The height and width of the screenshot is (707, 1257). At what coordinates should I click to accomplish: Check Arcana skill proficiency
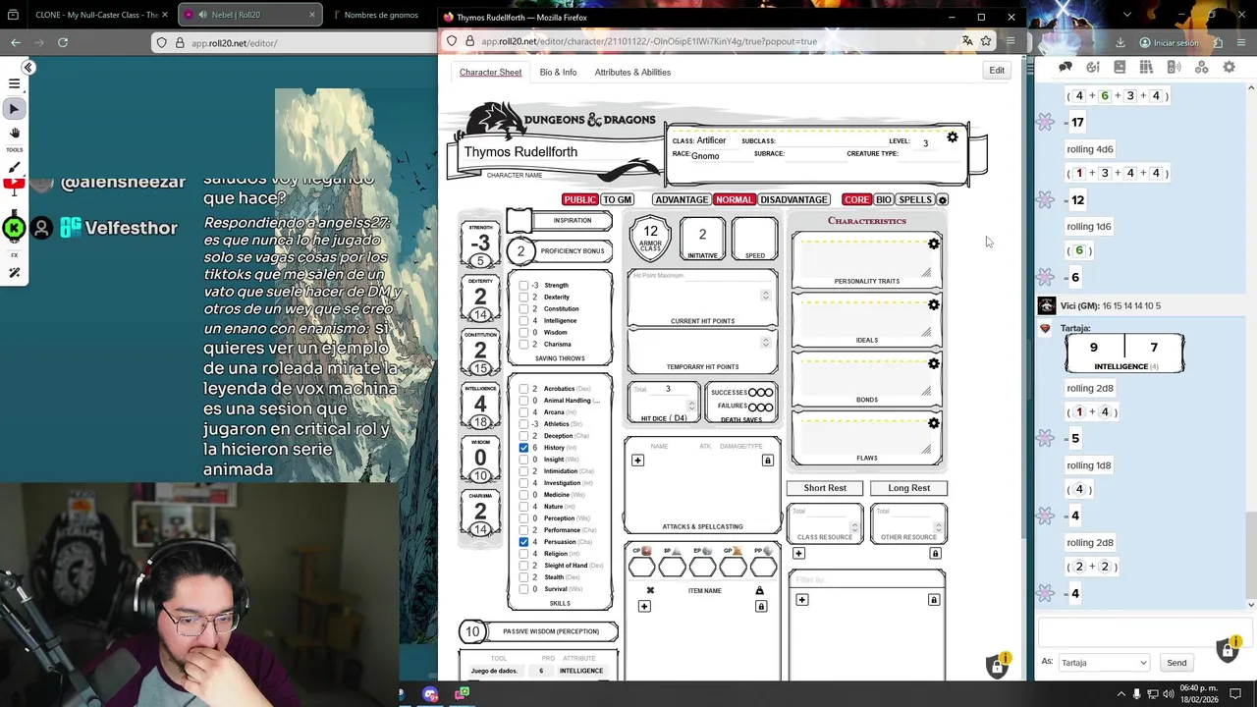[523, 412]
